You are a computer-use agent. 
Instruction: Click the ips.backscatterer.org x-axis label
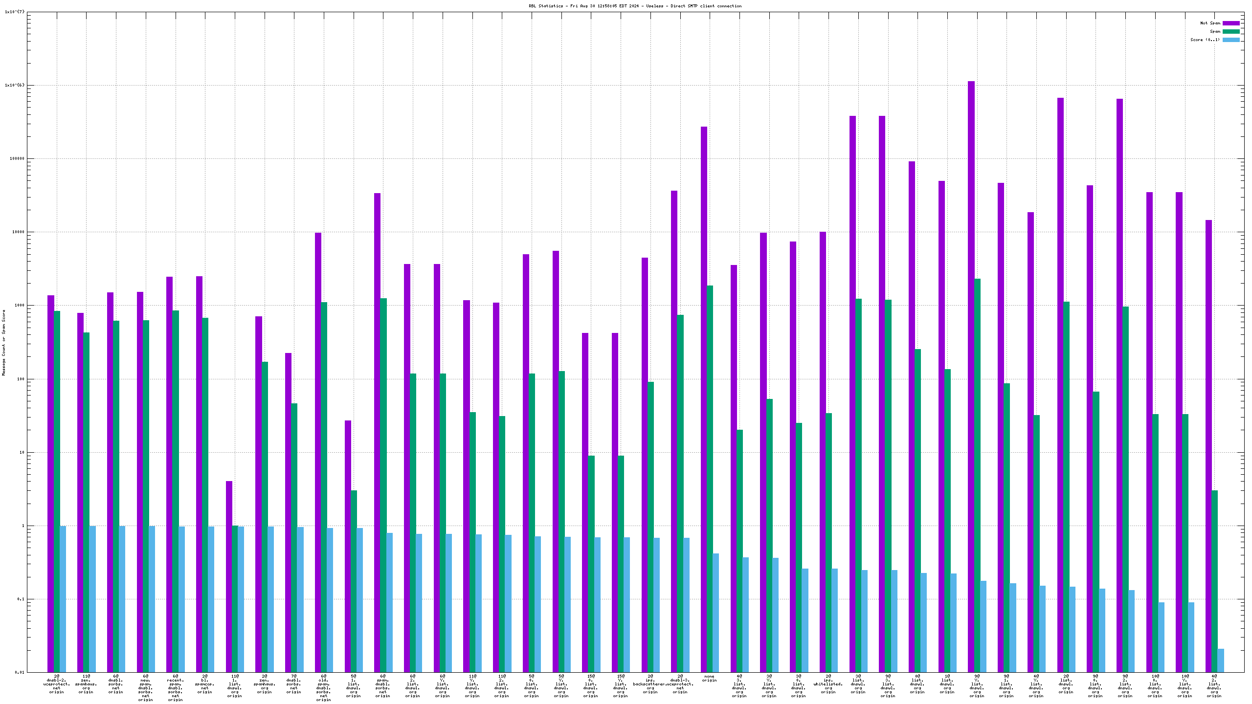click(x=650, y=683)
